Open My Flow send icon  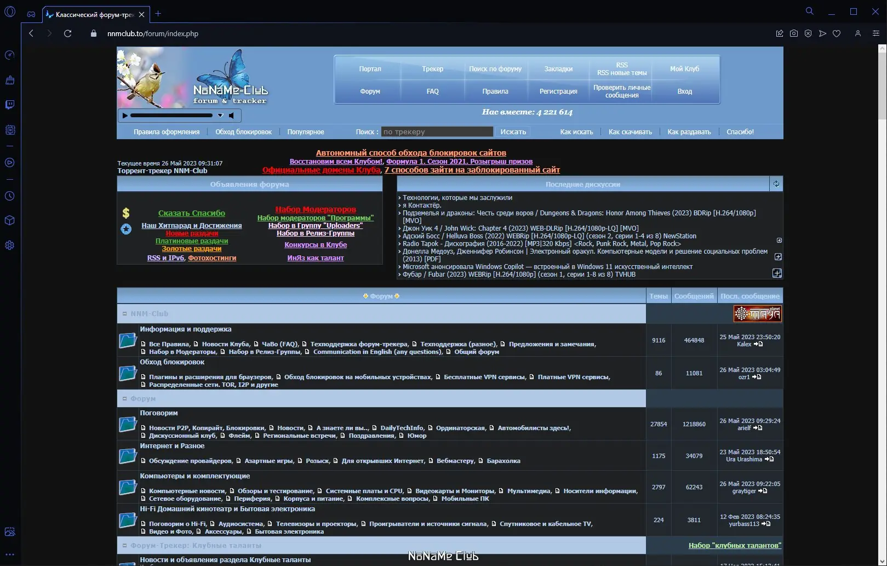pyautogui.click(x=822, y=33)
